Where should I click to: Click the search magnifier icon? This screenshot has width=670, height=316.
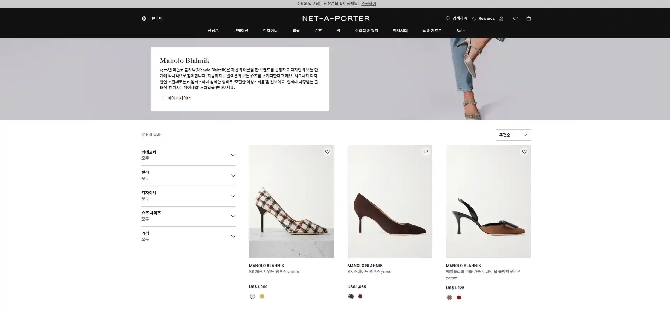tap(448, 18)
